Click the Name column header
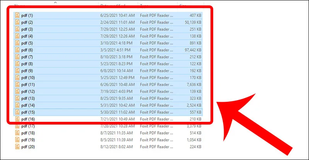Viewport: 309px width, 160px height. tap(20, 5)
